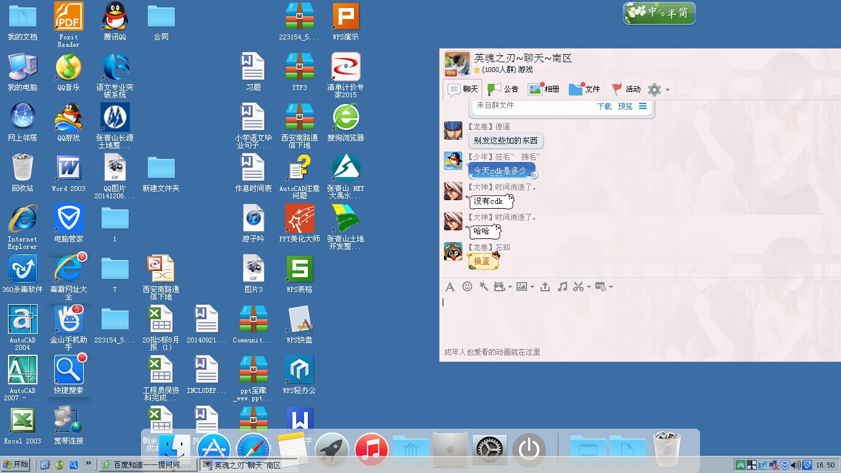
Task: Click the 360杀毒软件 desktop icon
Action: (22, 274)
